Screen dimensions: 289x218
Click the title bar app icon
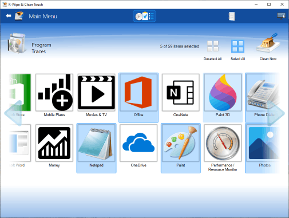(5, 4)
